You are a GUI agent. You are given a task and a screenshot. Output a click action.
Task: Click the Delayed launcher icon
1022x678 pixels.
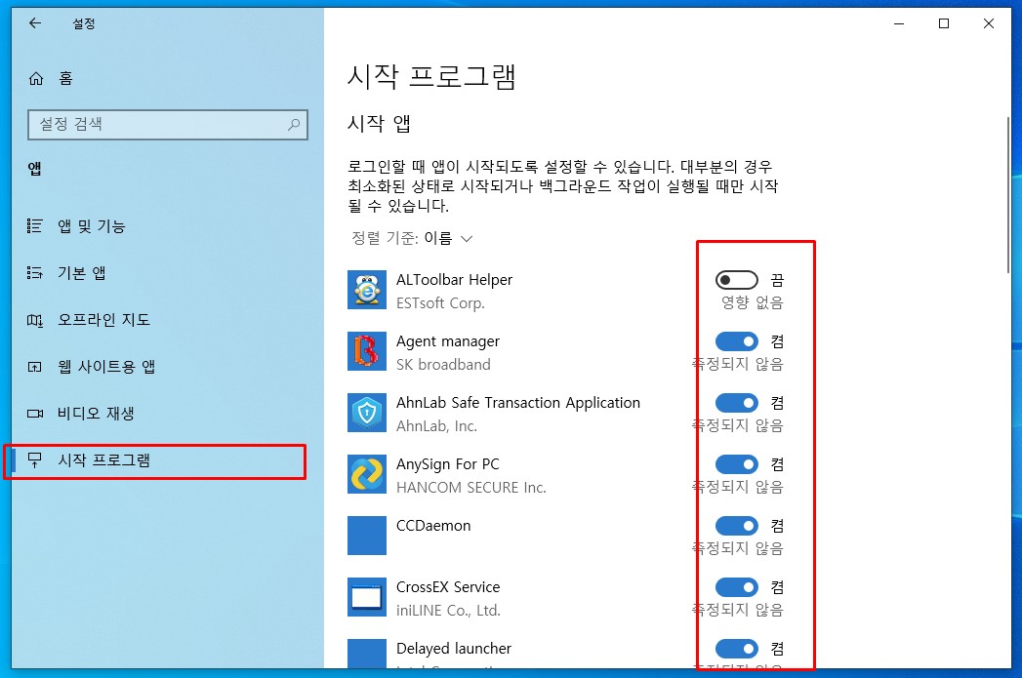click(367, 654)
